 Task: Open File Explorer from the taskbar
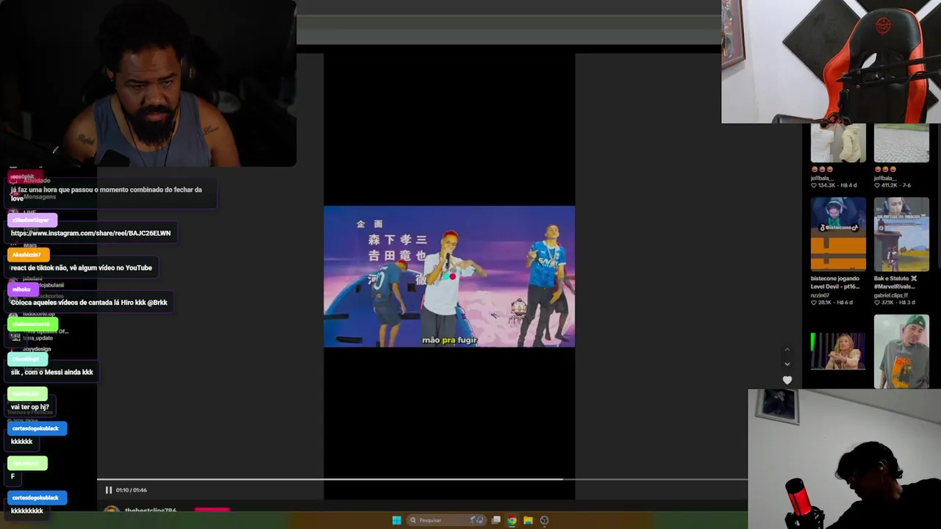(528, 520)
